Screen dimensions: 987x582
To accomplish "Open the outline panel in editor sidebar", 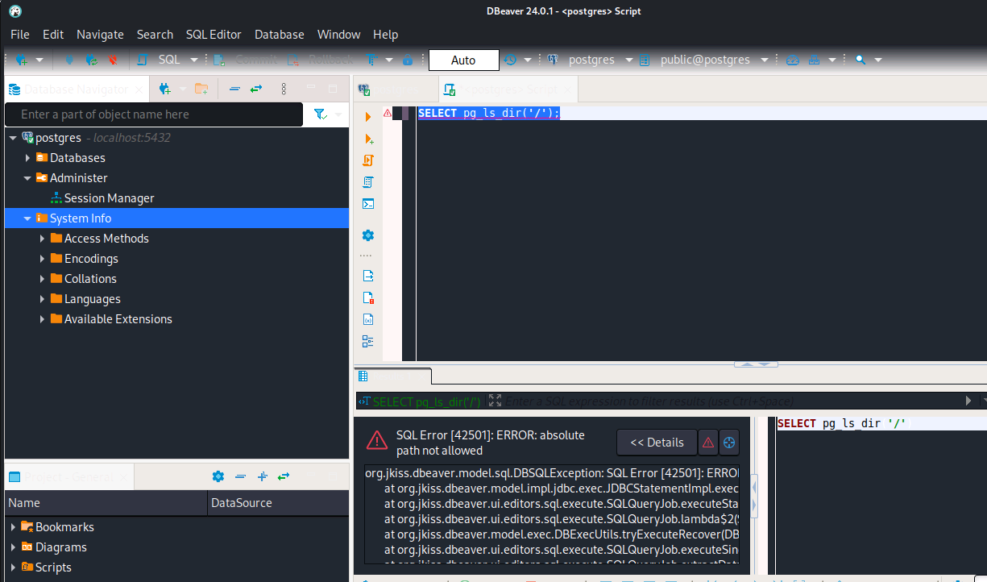I will click(368, 341).
